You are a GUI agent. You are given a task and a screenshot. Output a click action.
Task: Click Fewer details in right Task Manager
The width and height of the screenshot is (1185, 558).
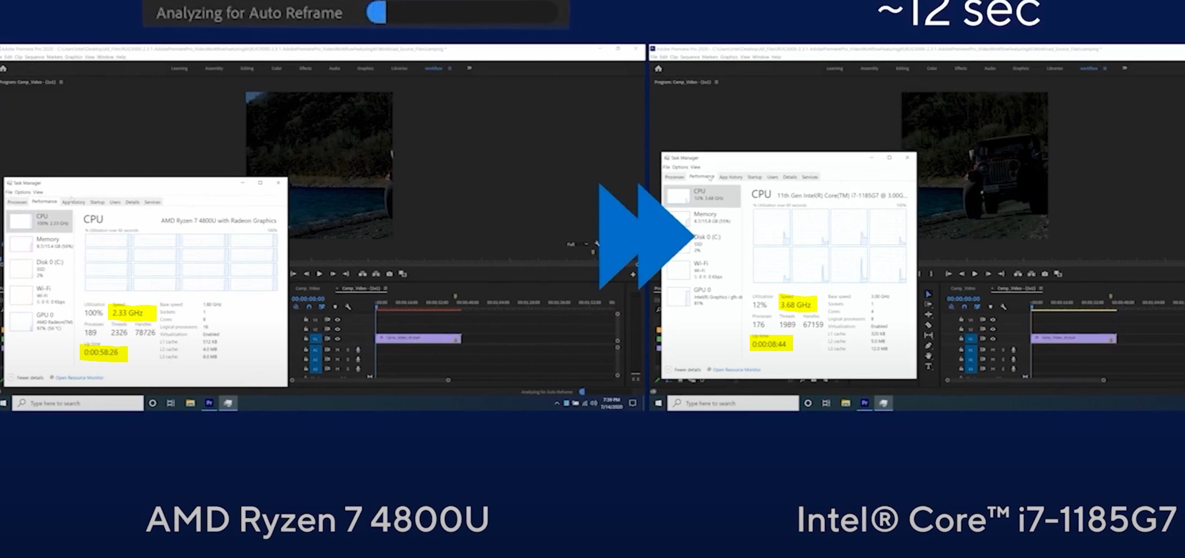684,370
